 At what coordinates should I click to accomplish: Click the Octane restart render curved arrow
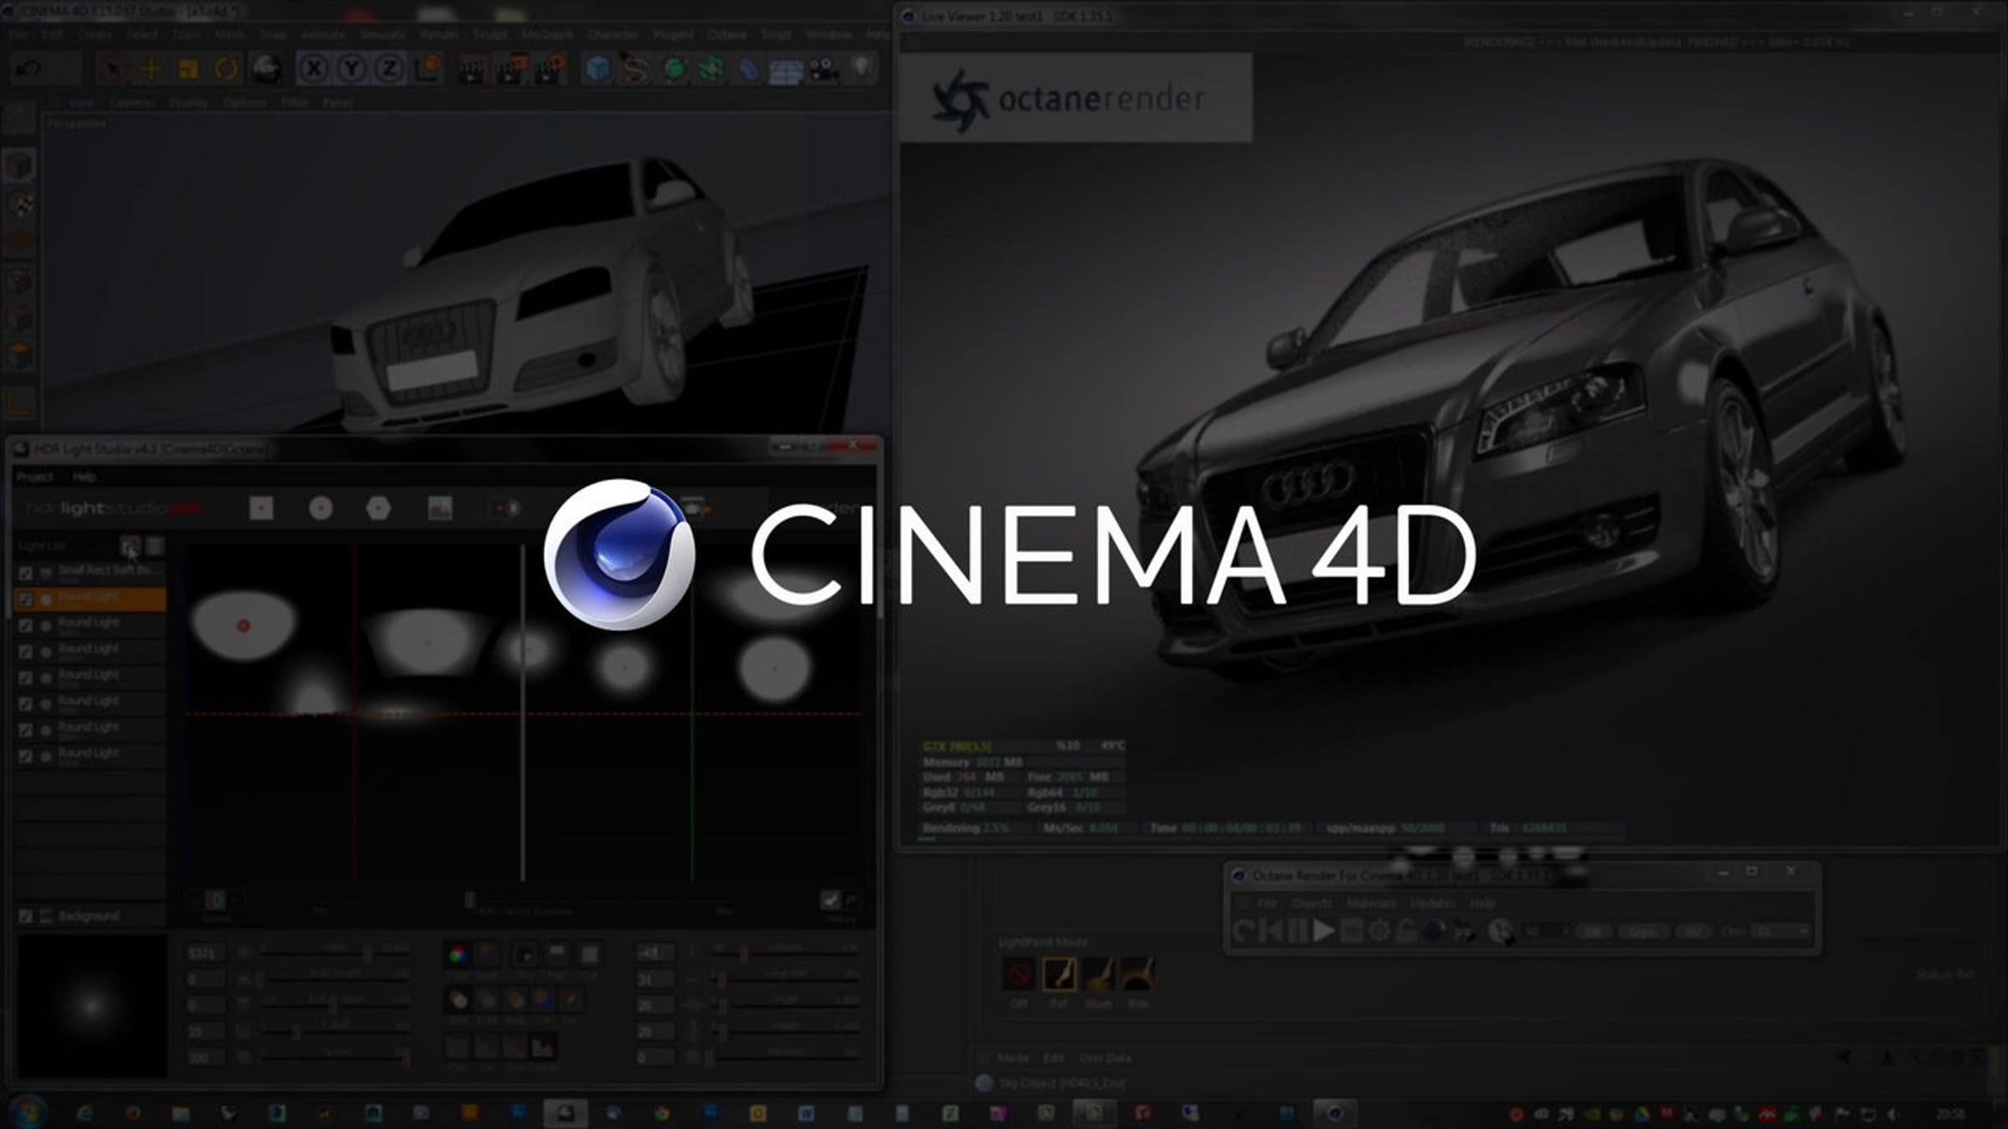[1243, 930]
